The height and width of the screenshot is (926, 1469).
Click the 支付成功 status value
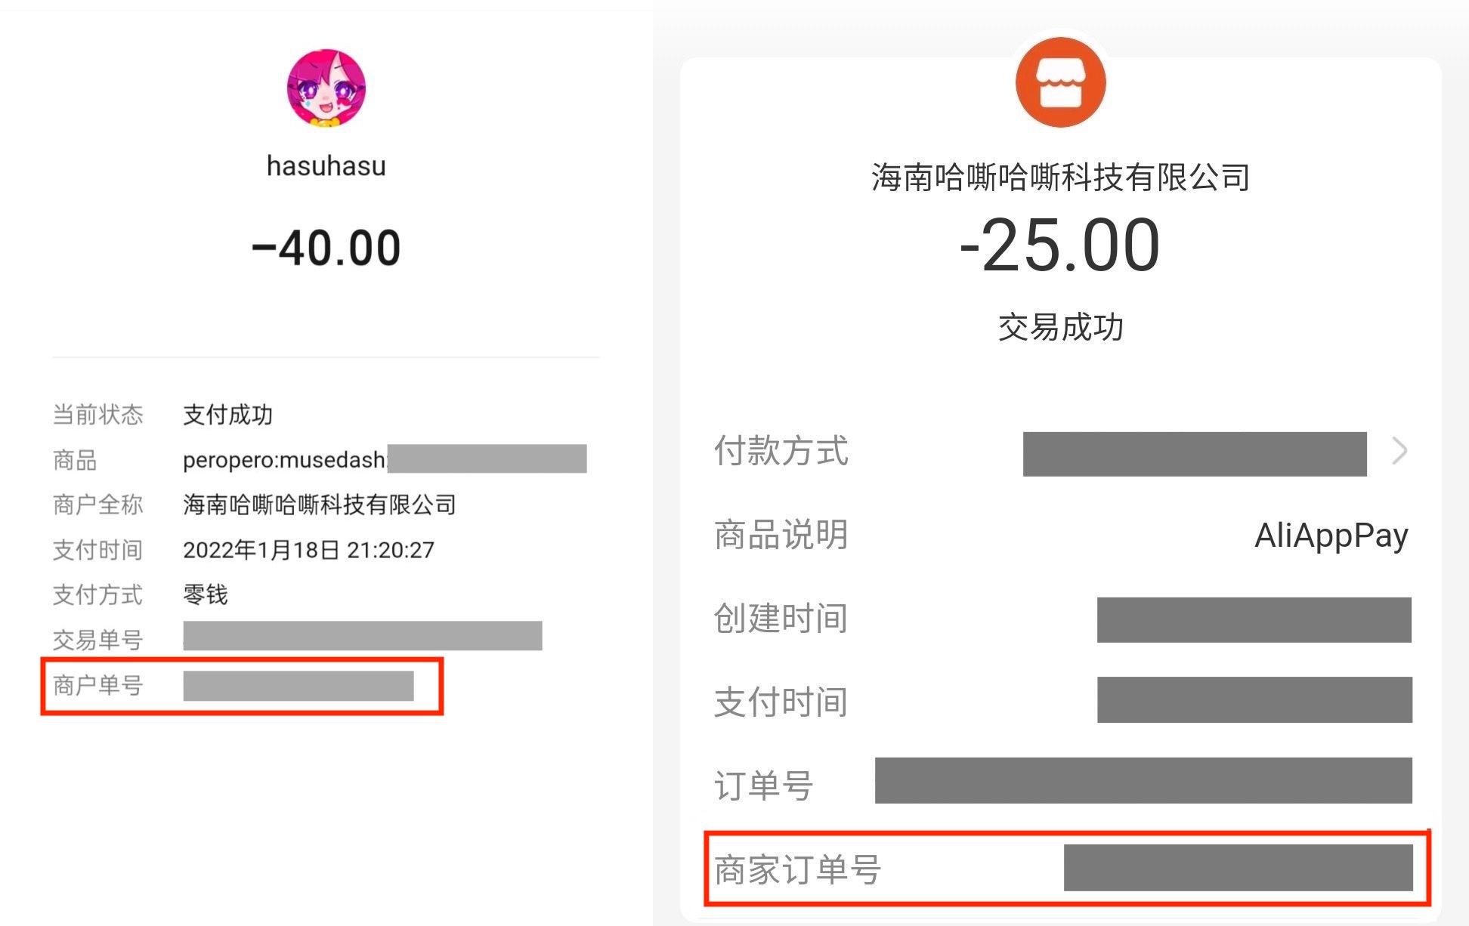pyautogui.click(x=227, y=415)
